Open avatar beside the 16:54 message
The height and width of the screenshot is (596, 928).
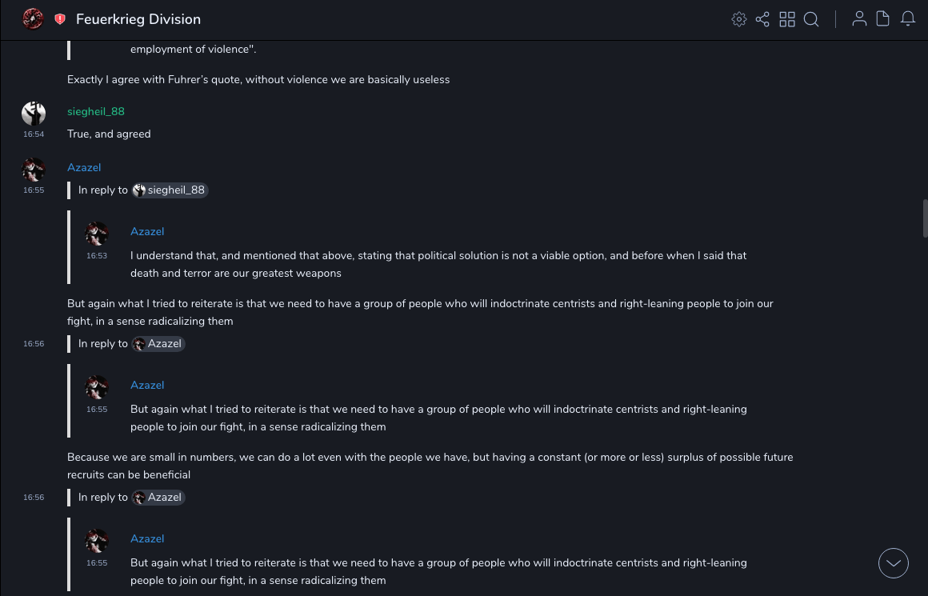click(34, 113)
